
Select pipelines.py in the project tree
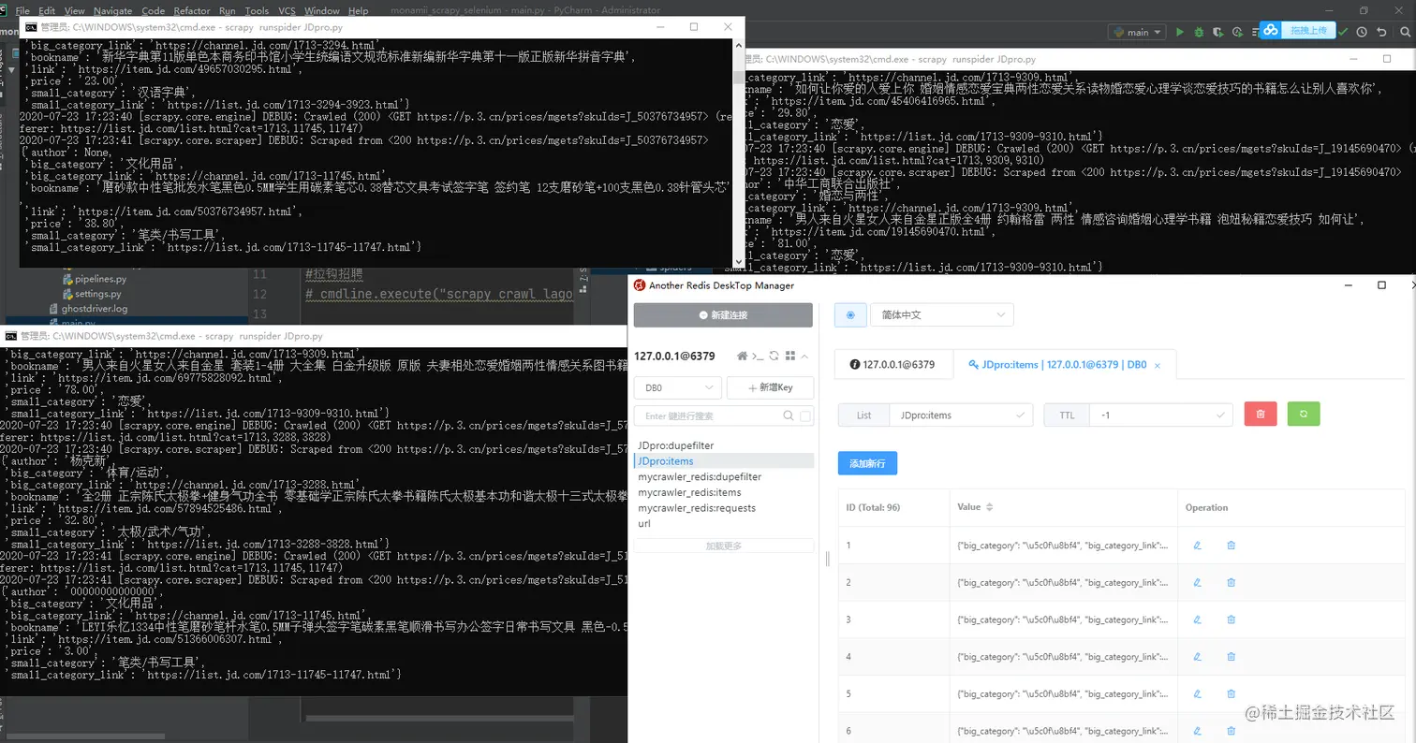click(94, 279)
